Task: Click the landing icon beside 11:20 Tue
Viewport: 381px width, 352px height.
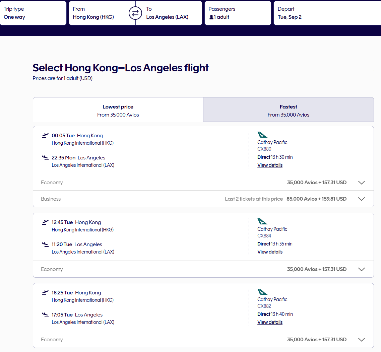Action: [45, 244]
